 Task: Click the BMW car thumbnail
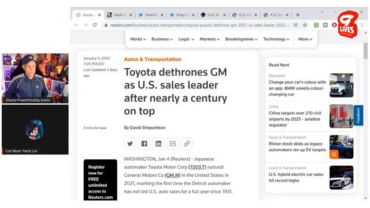[342, 86]
